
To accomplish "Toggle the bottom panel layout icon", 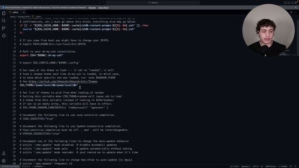I will 289,3.
